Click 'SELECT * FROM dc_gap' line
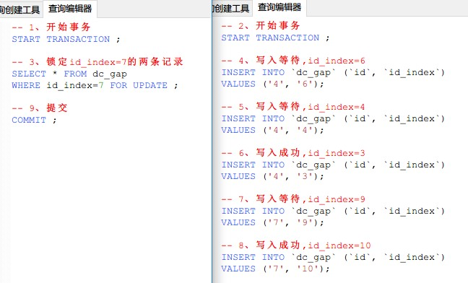The image size is (468, 283). pyautogui.click(x=69, y=74)
